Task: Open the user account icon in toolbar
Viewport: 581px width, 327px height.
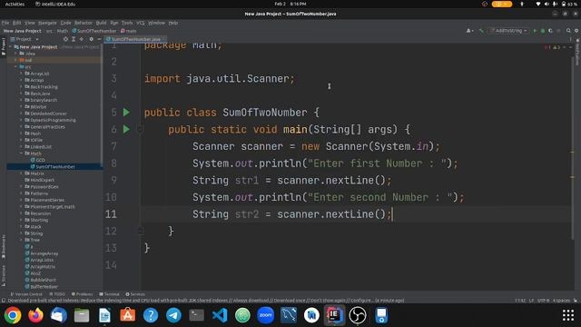Action: (469, 31)
